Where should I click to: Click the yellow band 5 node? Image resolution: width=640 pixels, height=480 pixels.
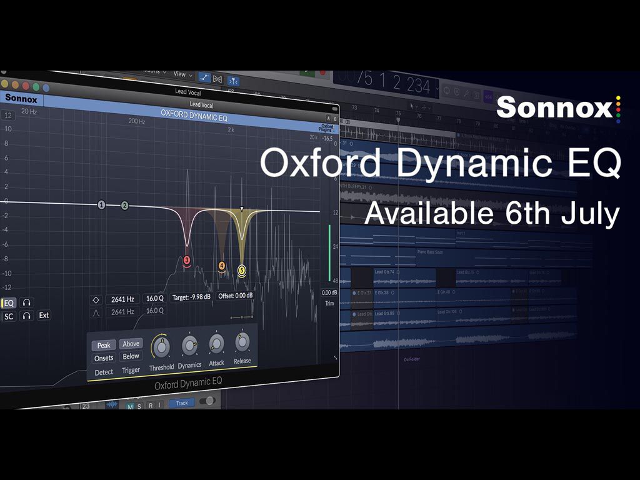click(x=242, y=269)
